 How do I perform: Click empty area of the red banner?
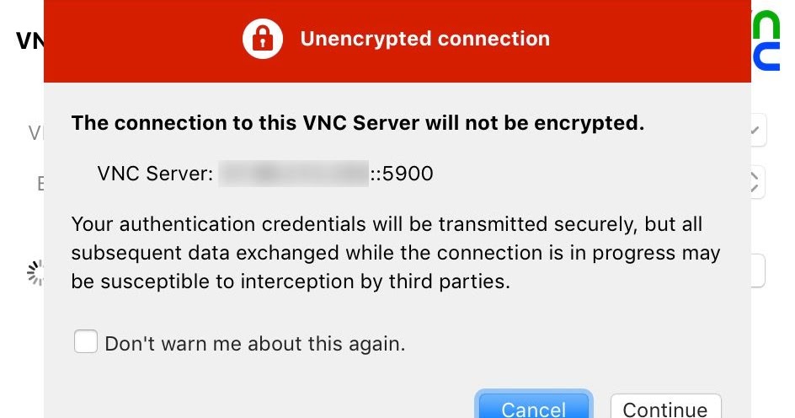click(649, 40)
